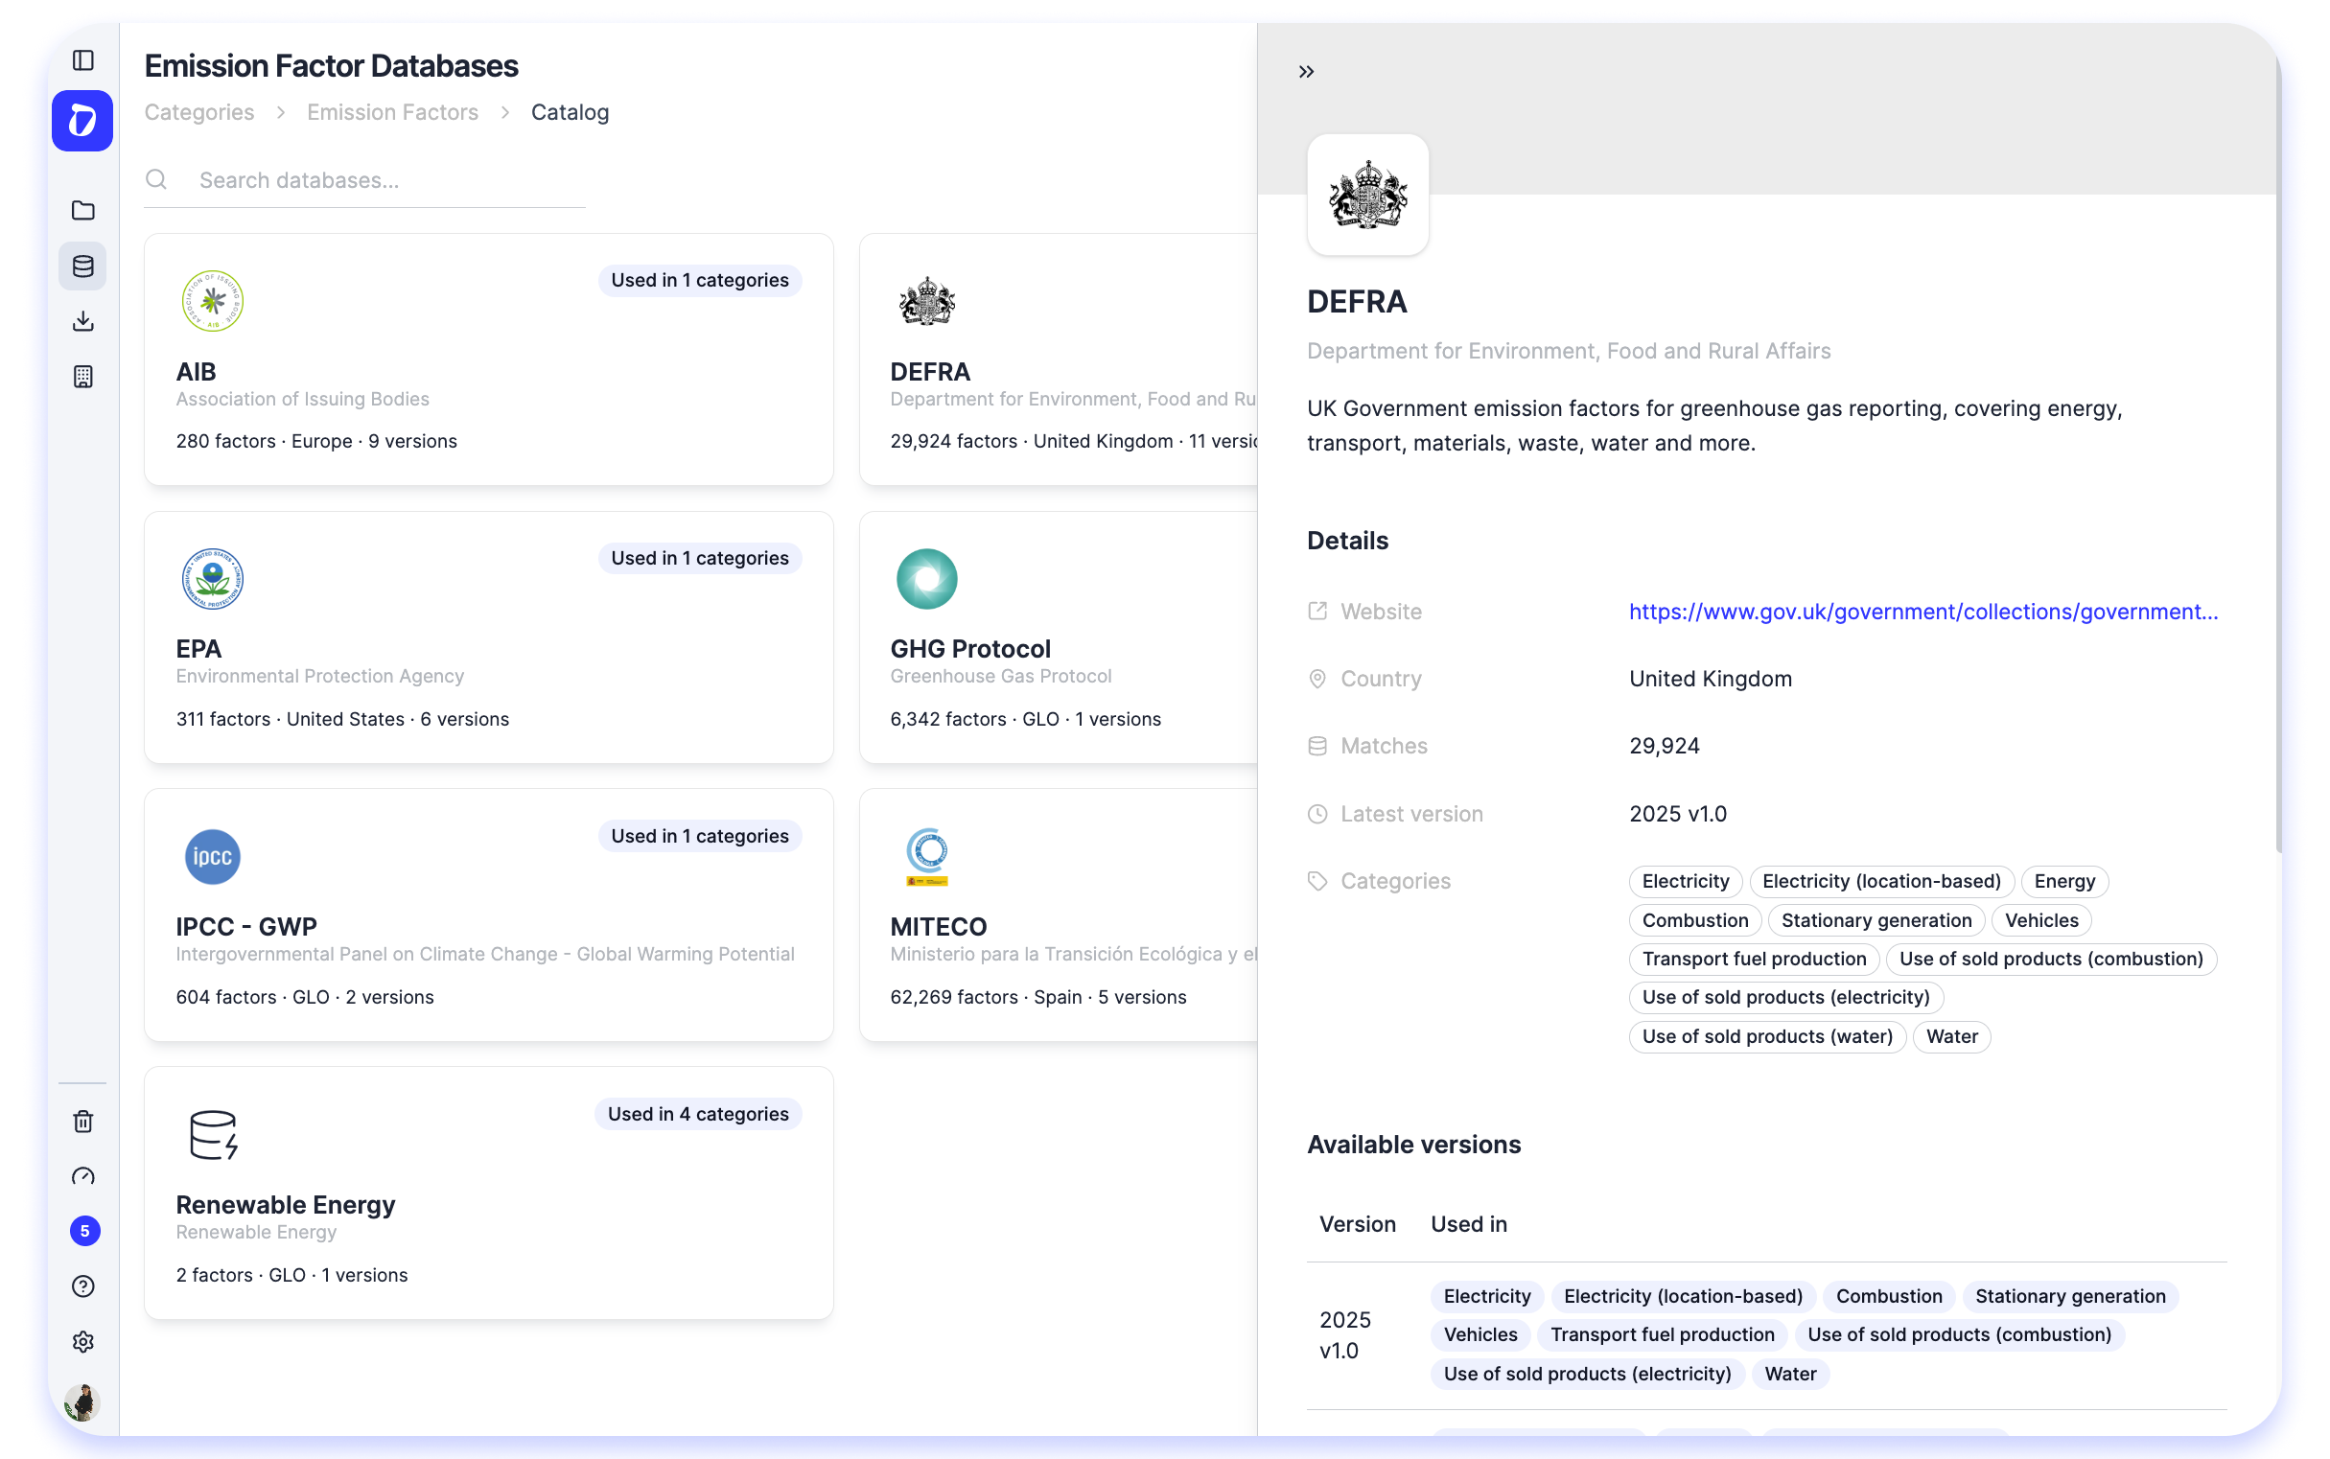Image resolution: width=2330 pixels, height=1459 pixels.
Task: Select the IPCC - GWP card title
Action: click(246, 926)
